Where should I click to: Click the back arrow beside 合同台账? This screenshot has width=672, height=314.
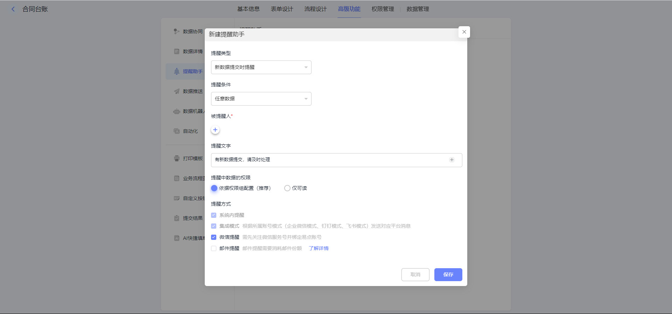[13, 9]
